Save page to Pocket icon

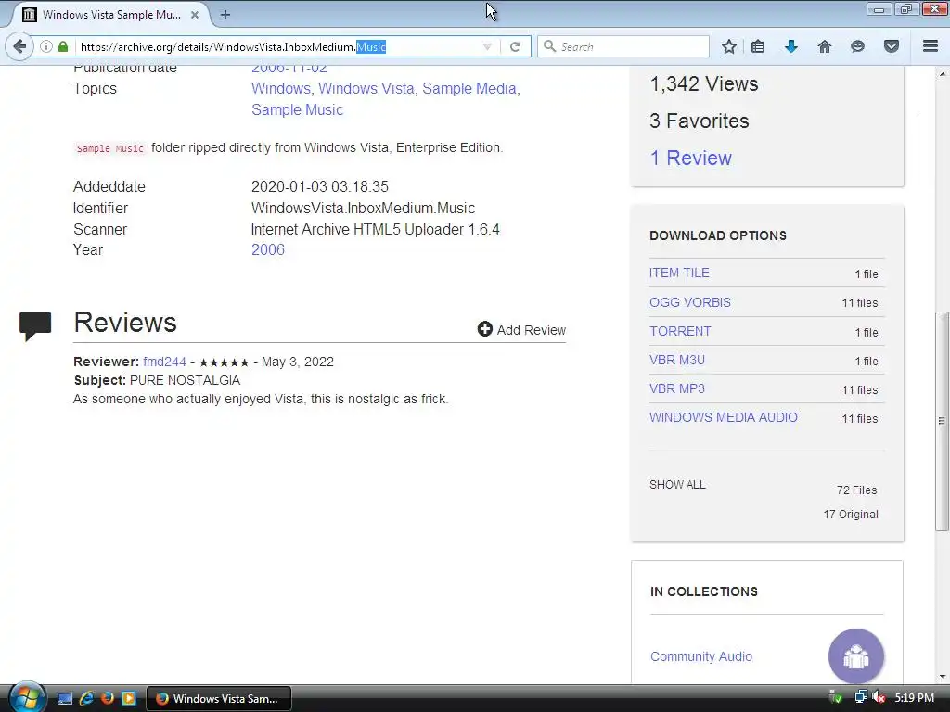892,46
